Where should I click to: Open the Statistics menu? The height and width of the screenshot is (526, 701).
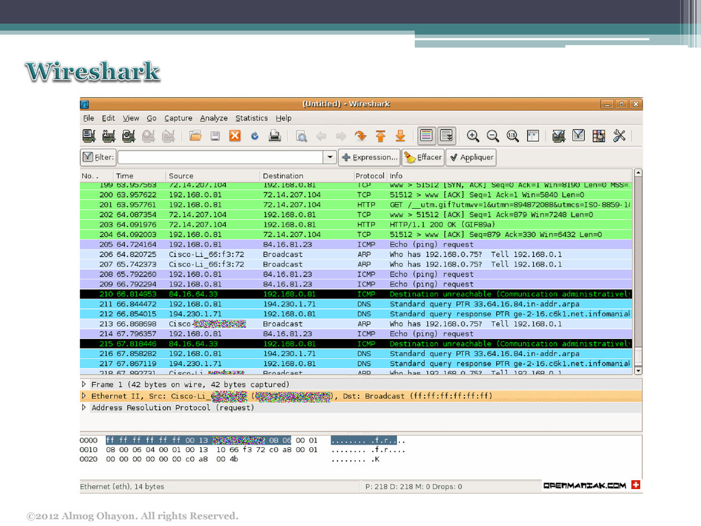click(x=252, y=118)
